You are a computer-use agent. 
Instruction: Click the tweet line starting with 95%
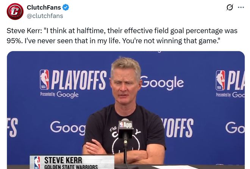click(x=113, y=41)
